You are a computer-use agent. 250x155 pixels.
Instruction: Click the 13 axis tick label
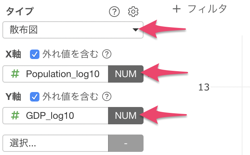[204, 87]
